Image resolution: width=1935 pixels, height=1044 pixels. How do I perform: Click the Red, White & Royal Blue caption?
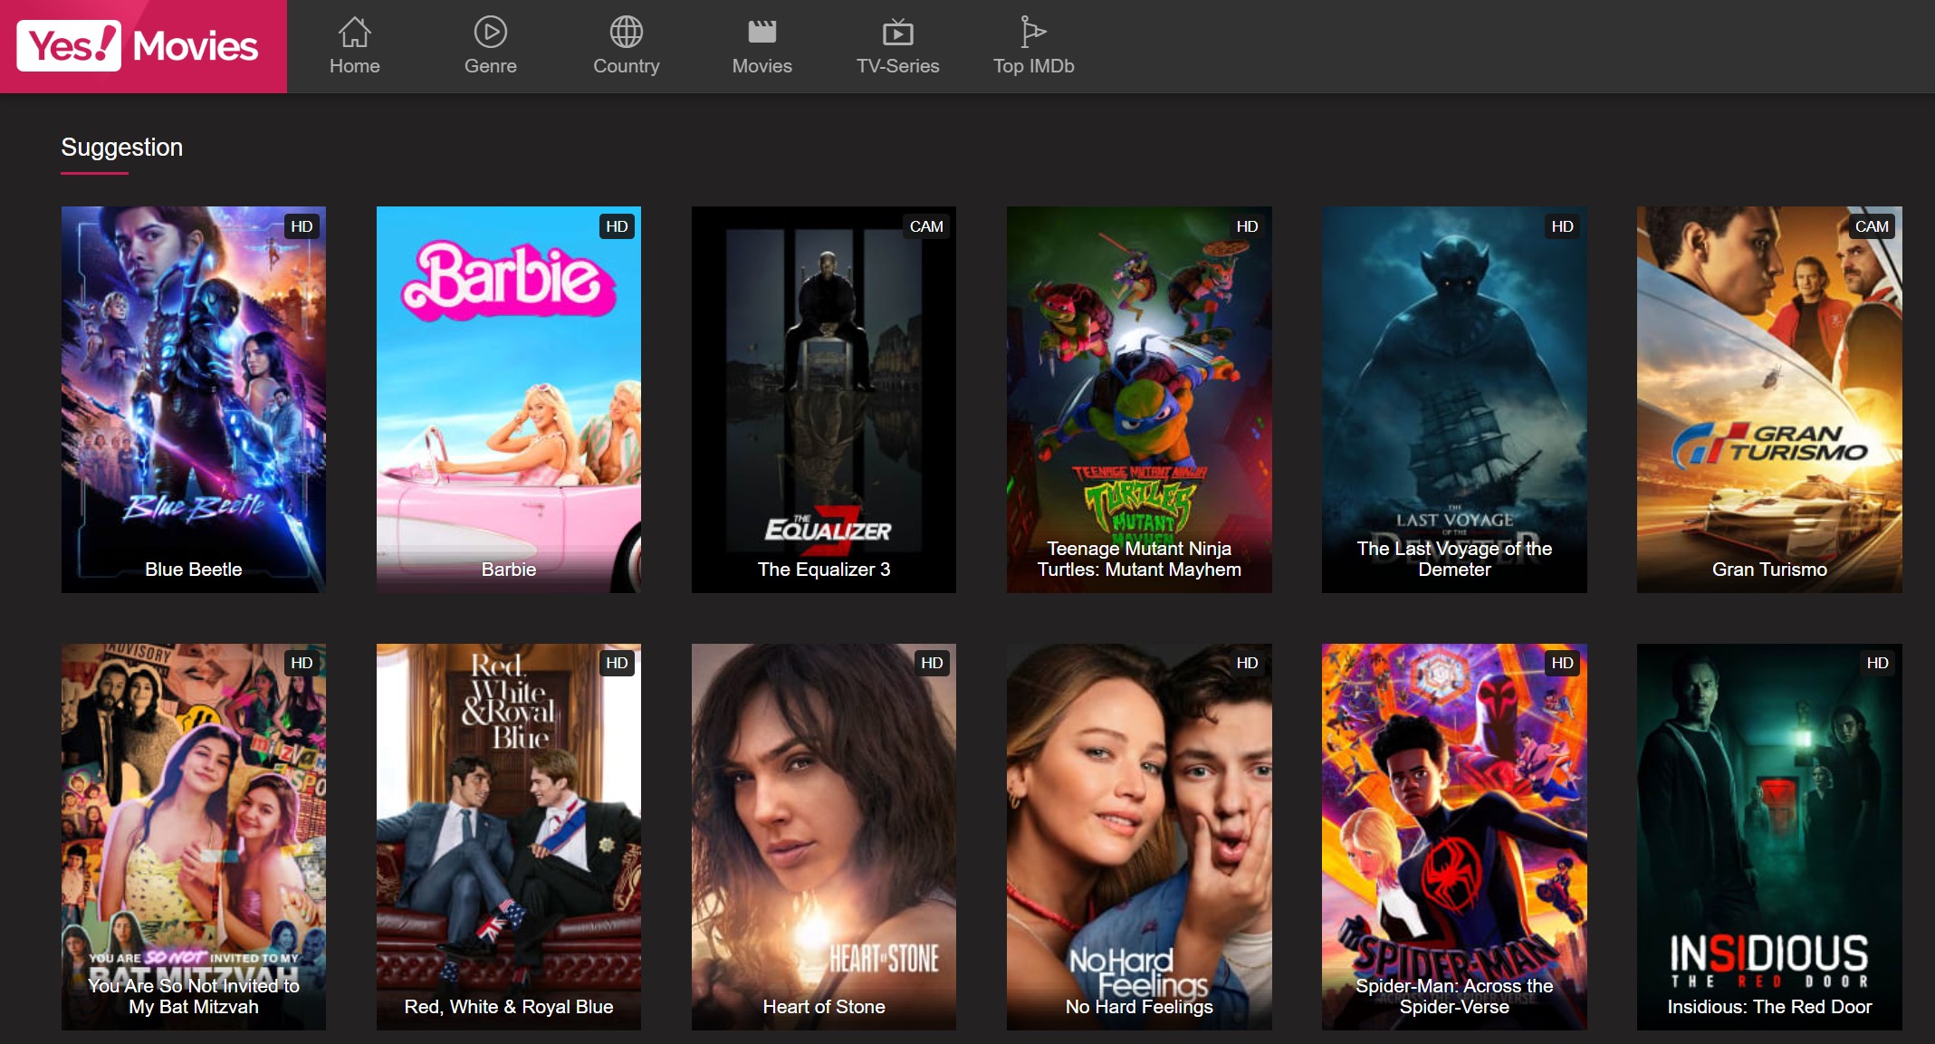(x=509, y=1007)
